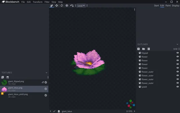Hide the second flower_outer element

pyautogui.click(x=177, y=75)
